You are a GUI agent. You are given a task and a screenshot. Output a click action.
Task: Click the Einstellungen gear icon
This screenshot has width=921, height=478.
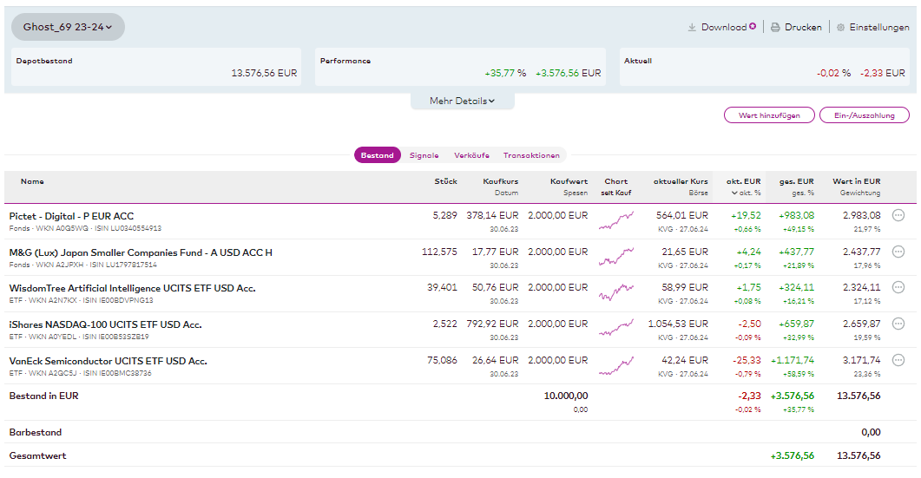point(840,28)
